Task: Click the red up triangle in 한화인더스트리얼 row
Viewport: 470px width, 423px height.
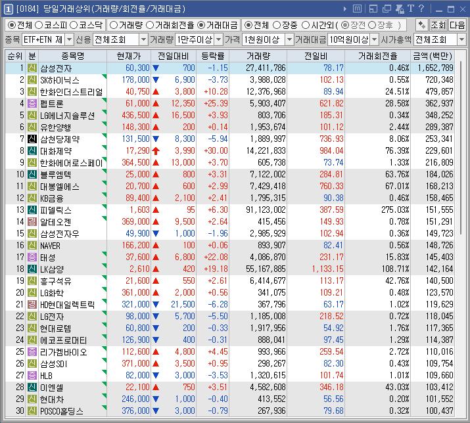Action: [156, 92]
